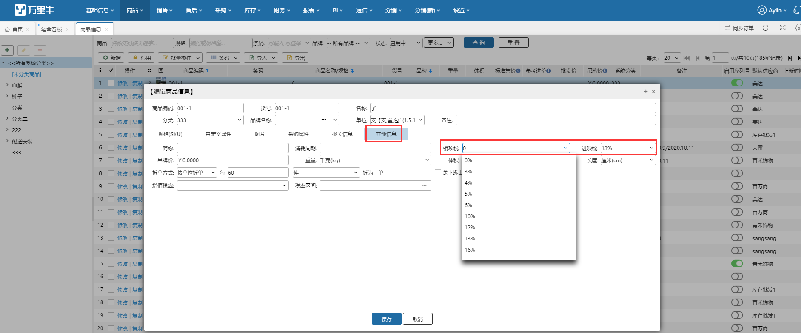Select 13% in the 销项税 list
The width and height of the screenshot is (801, 333).
pyautogui.click(x=519, y=238)
